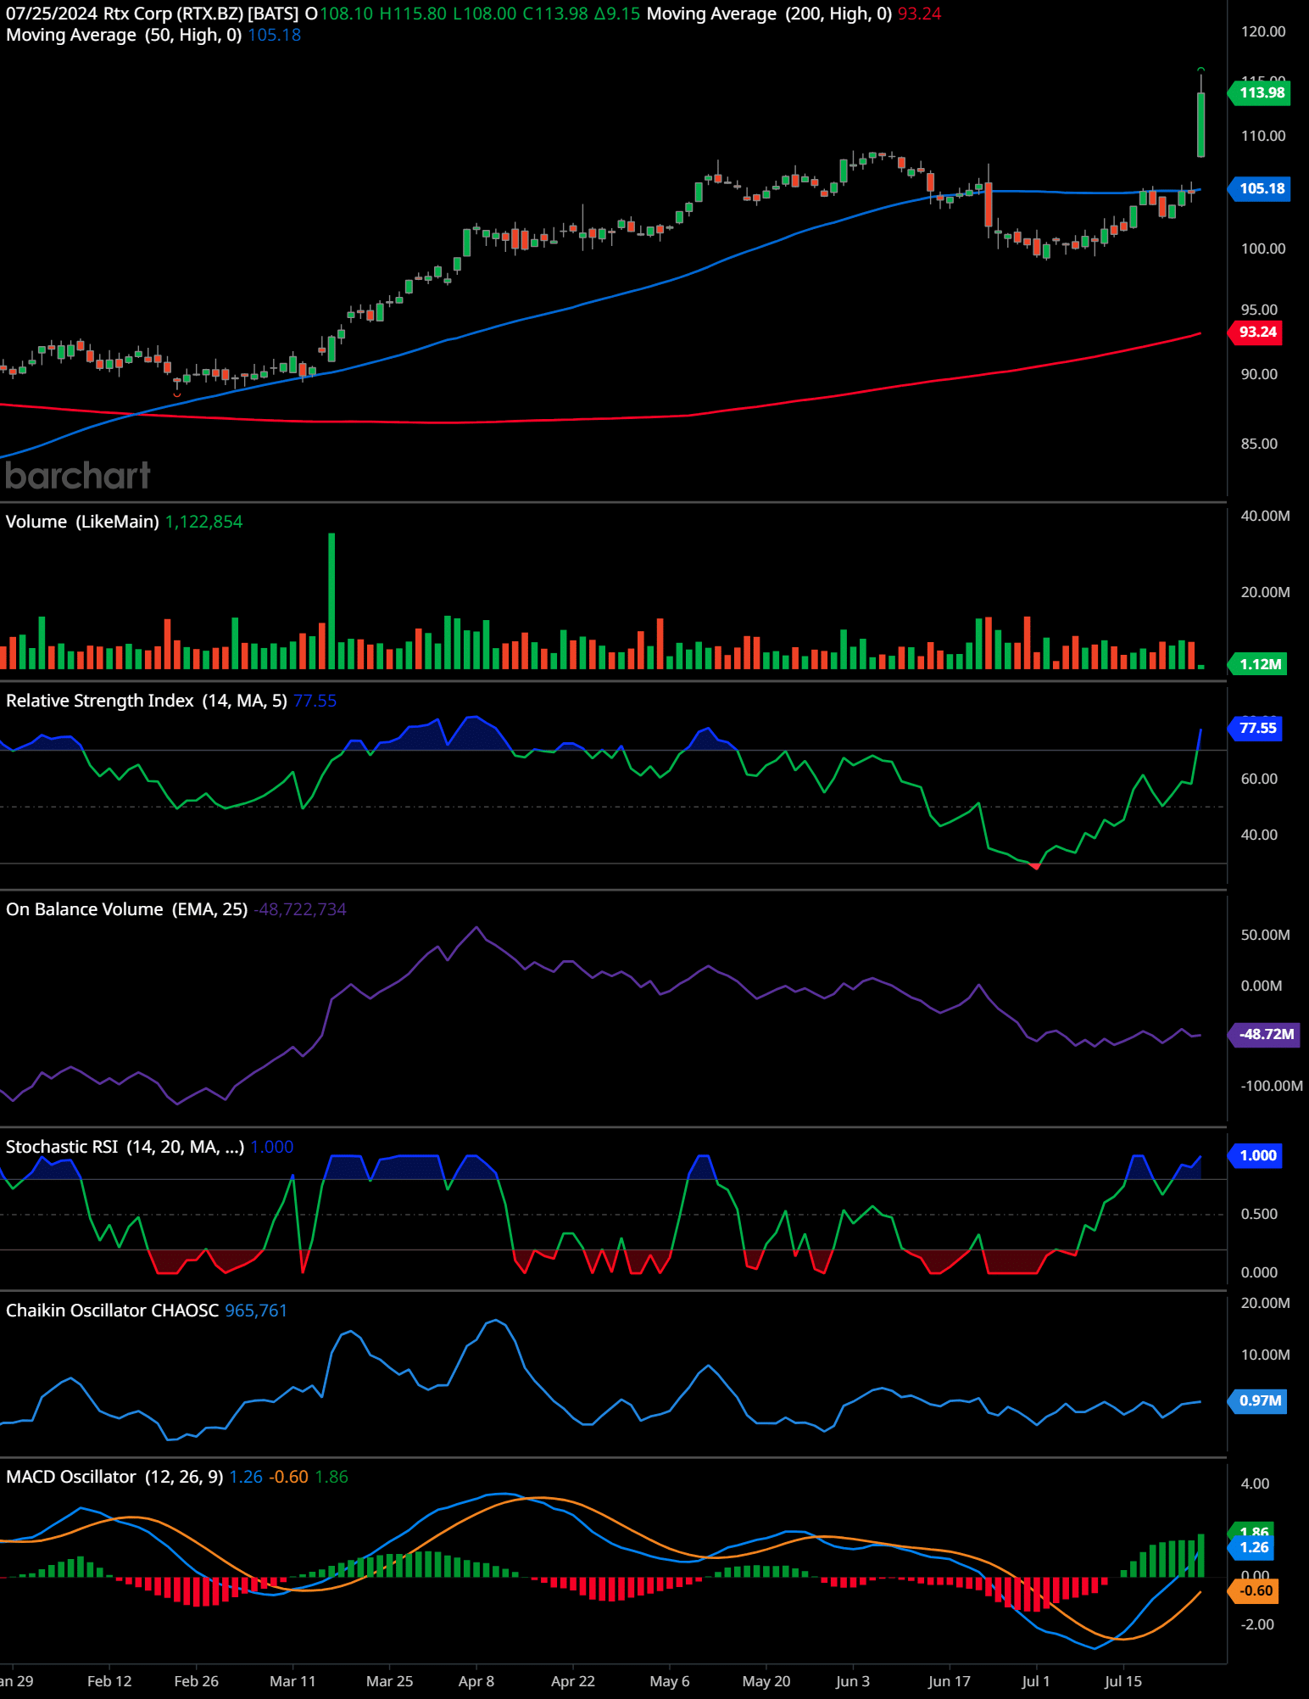Click the 10.00M Chaikin axis label
The width and height of the screenshot is (1309, 1699).
[1265, 1355]
